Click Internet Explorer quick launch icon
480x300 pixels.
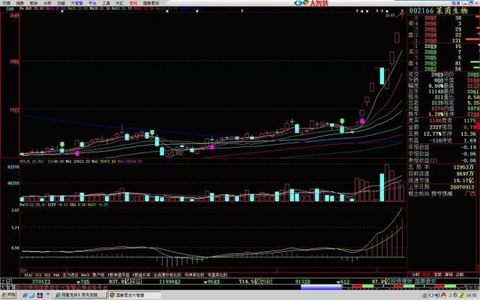pyautogui.click(x=25, y=295)
